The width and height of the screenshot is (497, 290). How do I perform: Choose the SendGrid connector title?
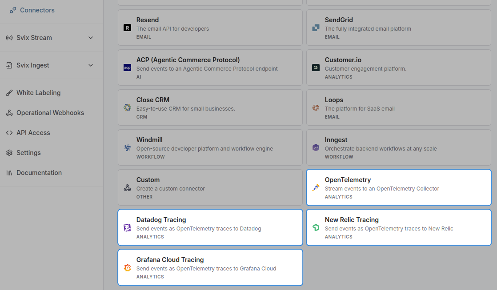coord(339,20)
